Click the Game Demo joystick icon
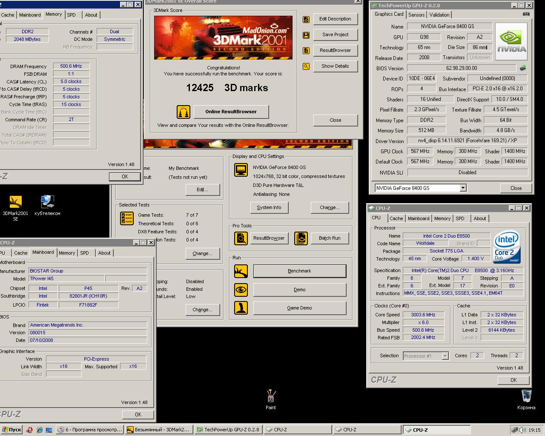 241,308
